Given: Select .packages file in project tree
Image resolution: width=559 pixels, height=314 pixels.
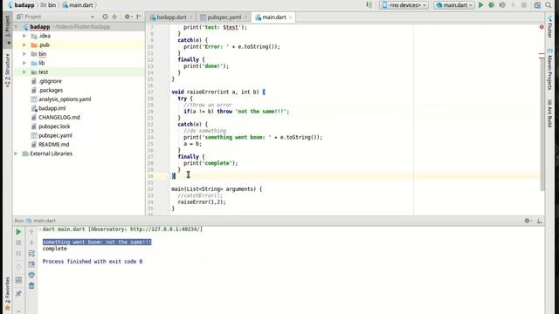Looking at the screenshot, I should tap(51, 90).
